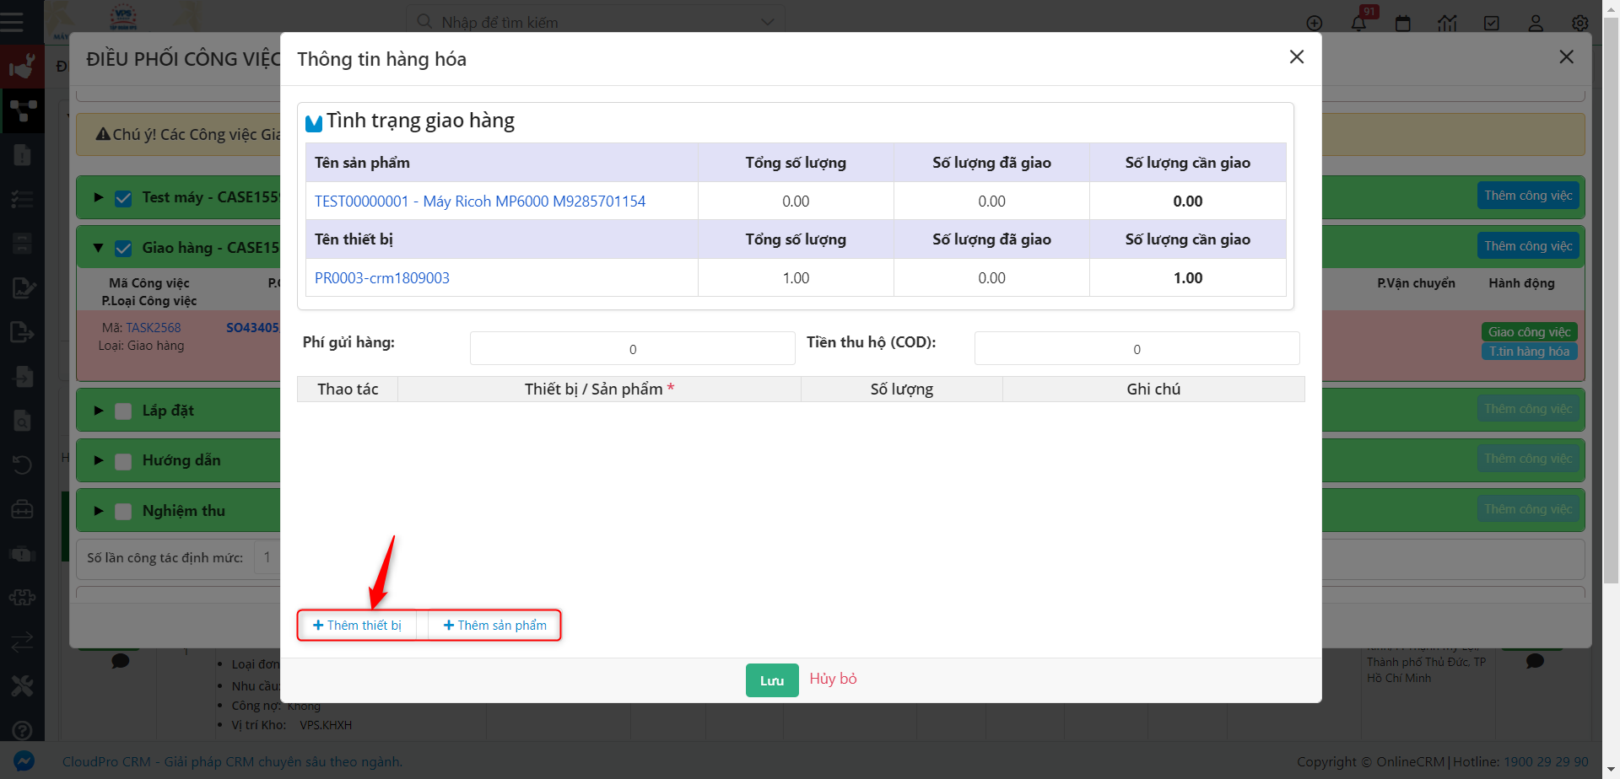Image resolution: width=1620 pixels, height=779 pixels.
Task: Expand the Test máy section arrow
Action: [x=99, y=197]
